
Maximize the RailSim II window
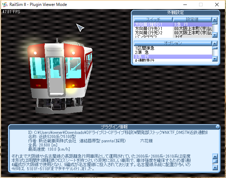(x=201, y=5)
